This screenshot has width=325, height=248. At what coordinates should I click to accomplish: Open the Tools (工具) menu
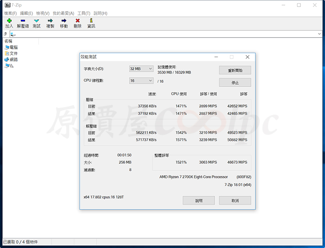point(84,13)
